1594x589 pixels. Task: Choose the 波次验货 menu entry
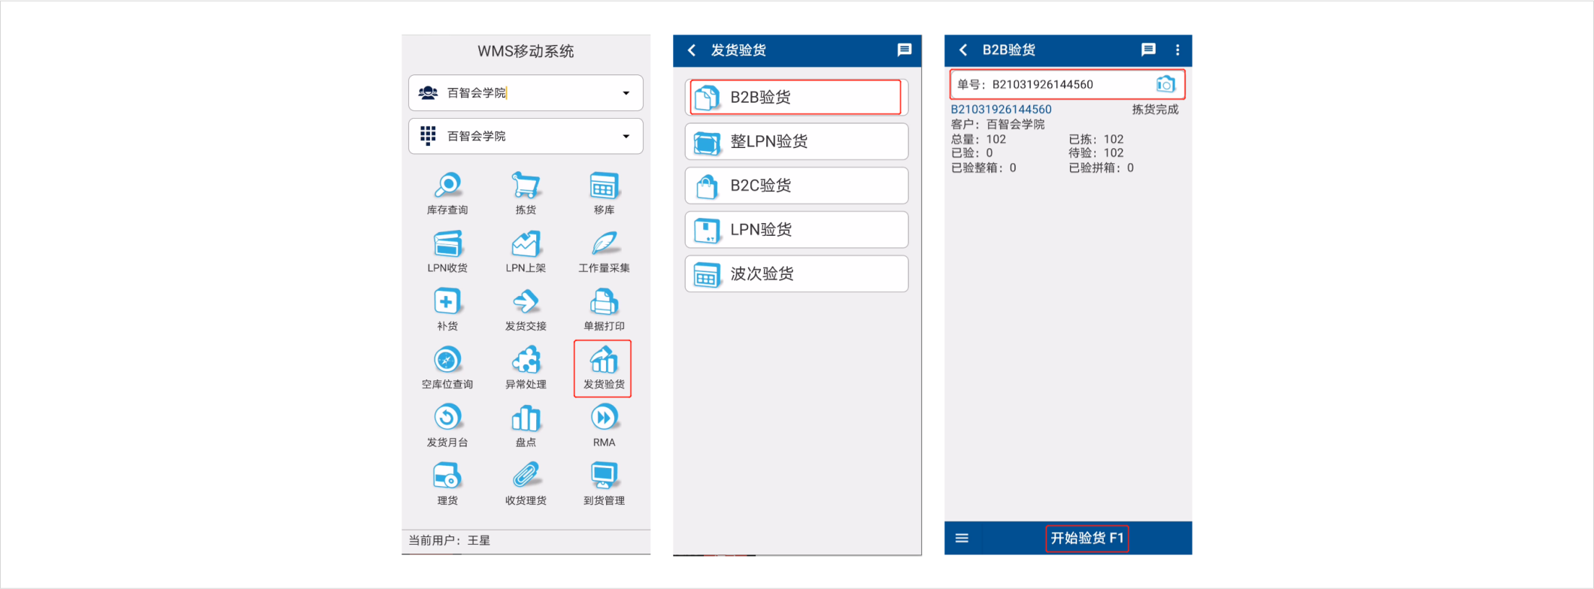[795, 274]
